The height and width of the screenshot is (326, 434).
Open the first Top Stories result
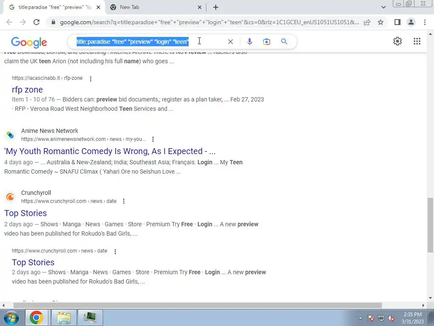(25, 213)
